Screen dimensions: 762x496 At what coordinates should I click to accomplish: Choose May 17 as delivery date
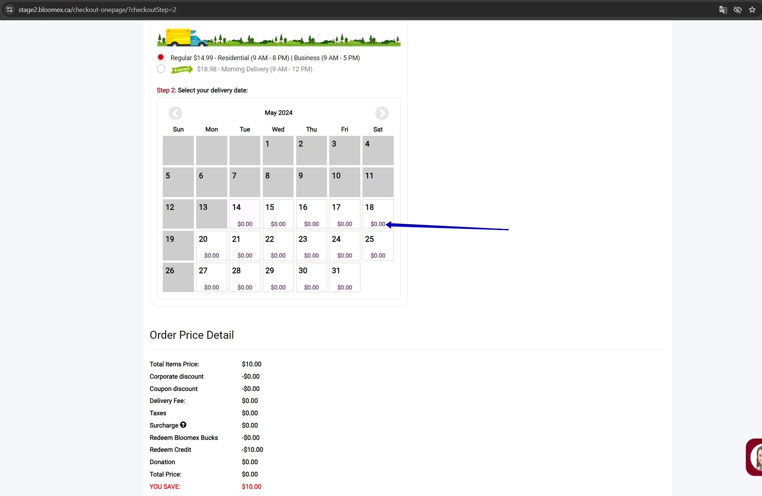tap(345, 214)
